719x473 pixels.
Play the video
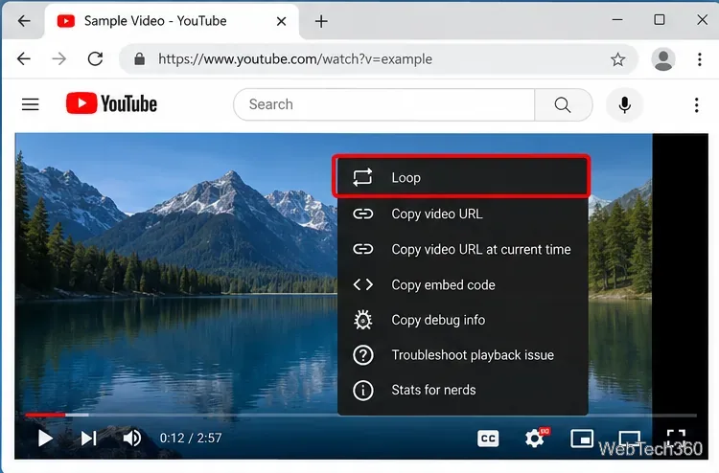click(x=45, y=439)
